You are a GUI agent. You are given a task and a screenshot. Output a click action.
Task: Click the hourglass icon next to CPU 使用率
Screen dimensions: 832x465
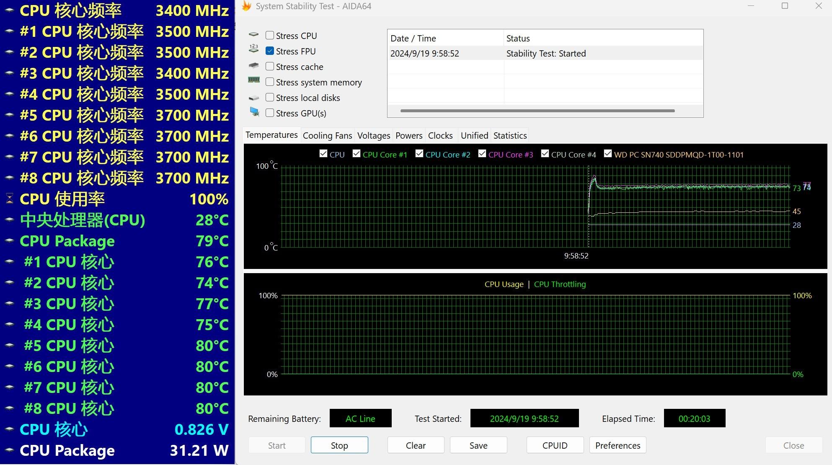coord(10,199)
